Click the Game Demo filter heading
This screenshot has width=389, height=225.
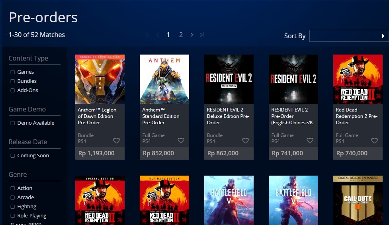[x=27, y=110]
